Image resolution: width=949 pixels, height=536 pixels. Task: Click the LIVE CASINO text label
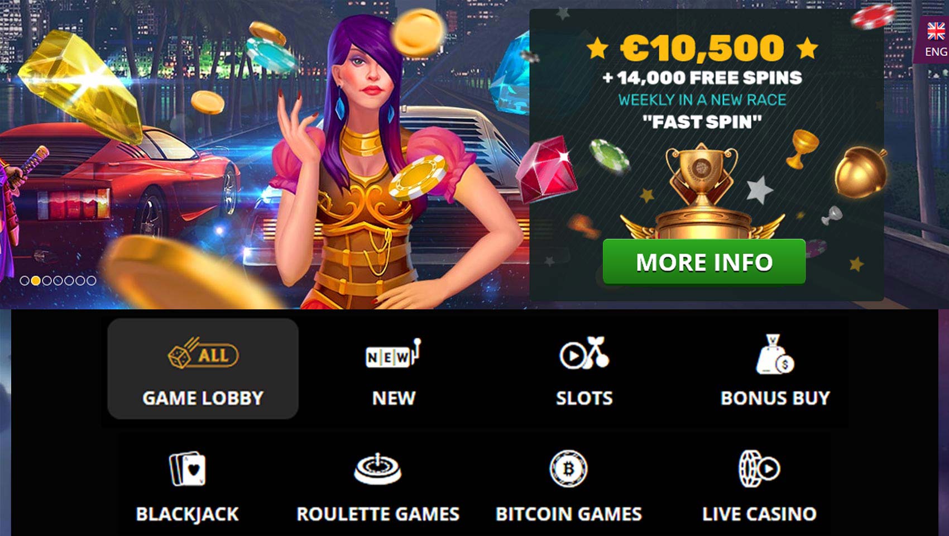pos(759,514)
